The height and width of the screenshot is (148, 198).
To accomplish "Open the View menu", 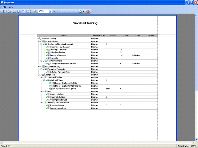I will tap(11, 7).
